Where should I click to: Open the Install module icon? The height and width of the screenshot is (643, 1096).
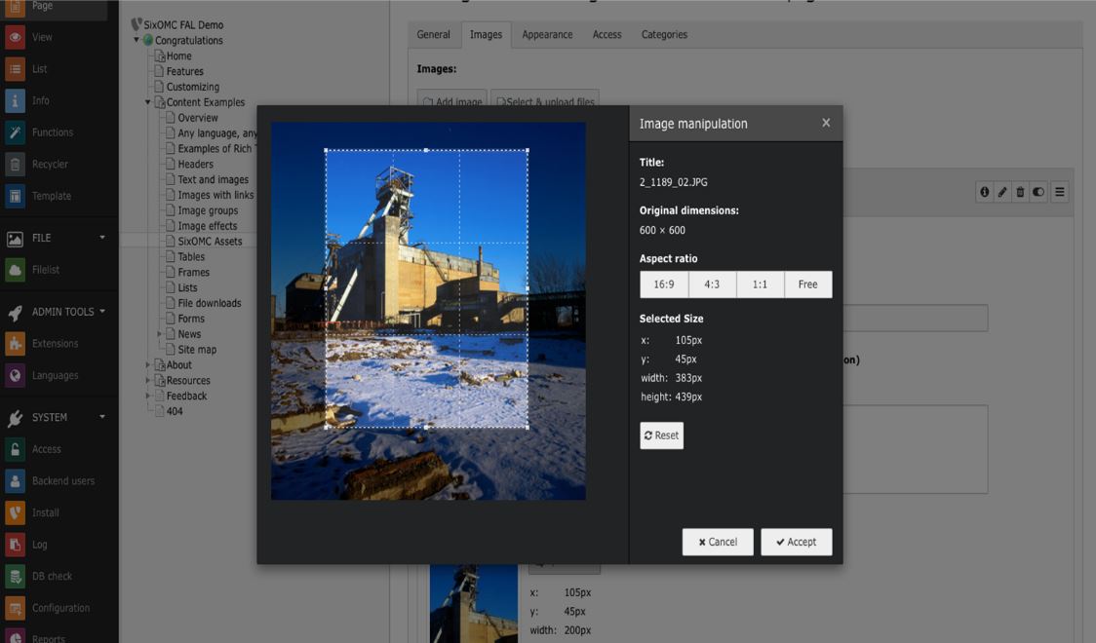(x=15, y=513)
